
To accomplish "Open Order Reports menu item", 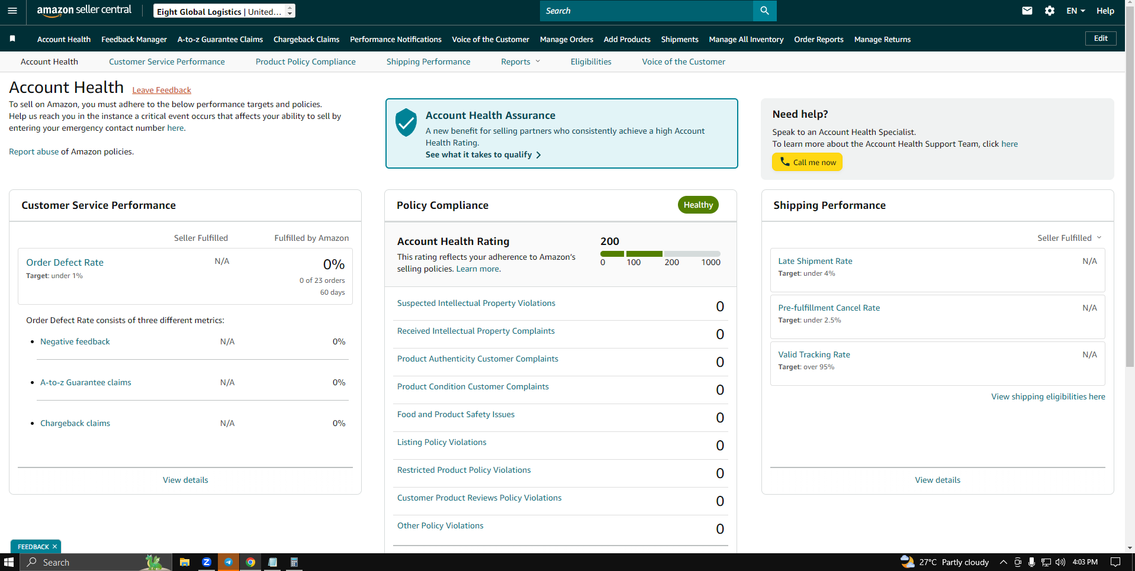I will [819, 40].
